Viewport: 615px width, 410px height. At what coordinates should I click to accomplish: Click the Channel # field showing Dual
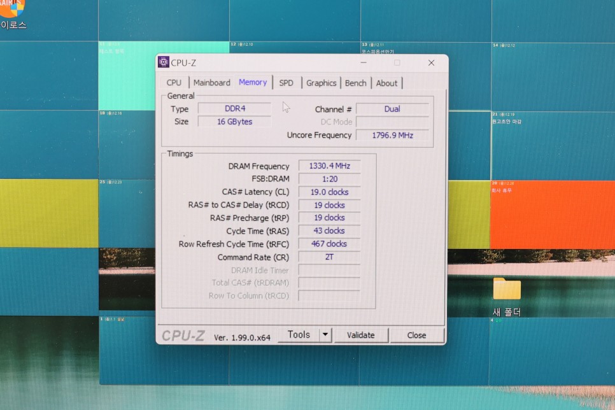(x=392, y=109)
